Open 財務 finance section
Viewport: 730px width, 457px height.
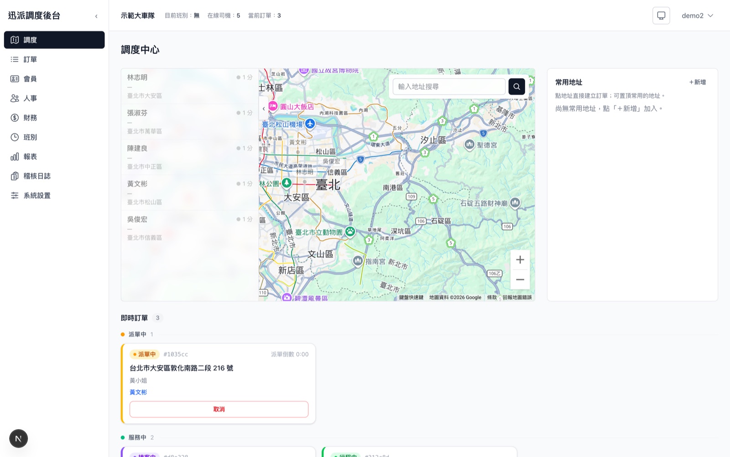tap(54, 118)
